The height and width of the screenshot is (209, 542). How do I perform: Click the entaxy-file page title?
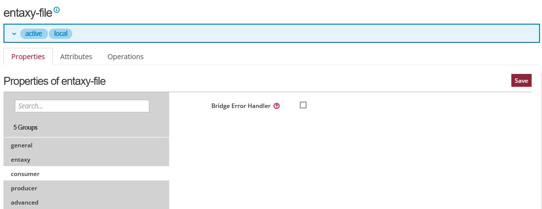click(x=28, y=12)
